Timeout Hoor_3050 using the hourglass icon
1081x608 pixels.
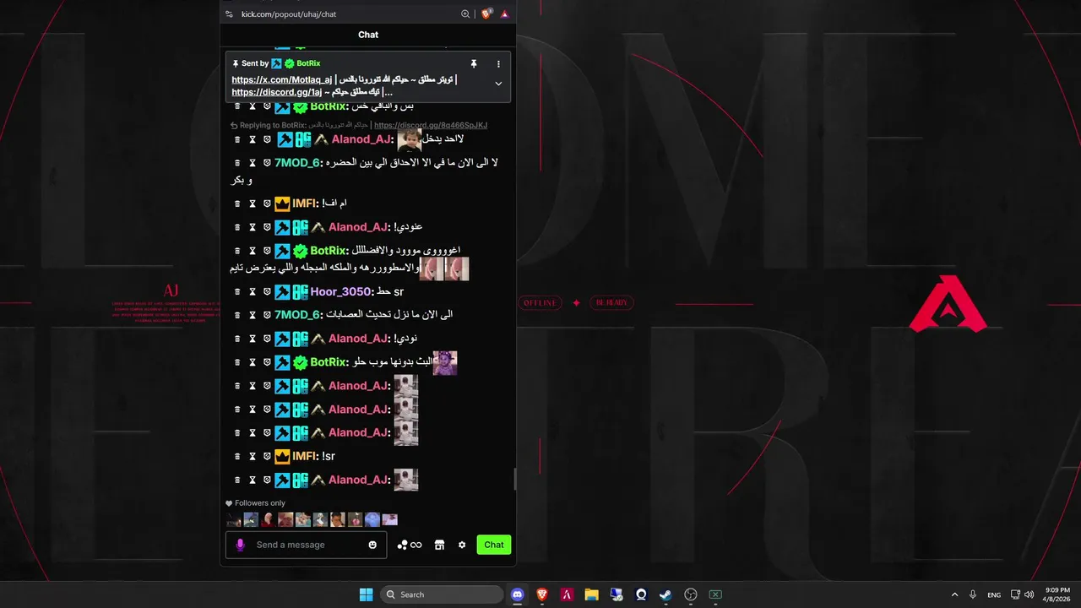(x=252, y=292)
